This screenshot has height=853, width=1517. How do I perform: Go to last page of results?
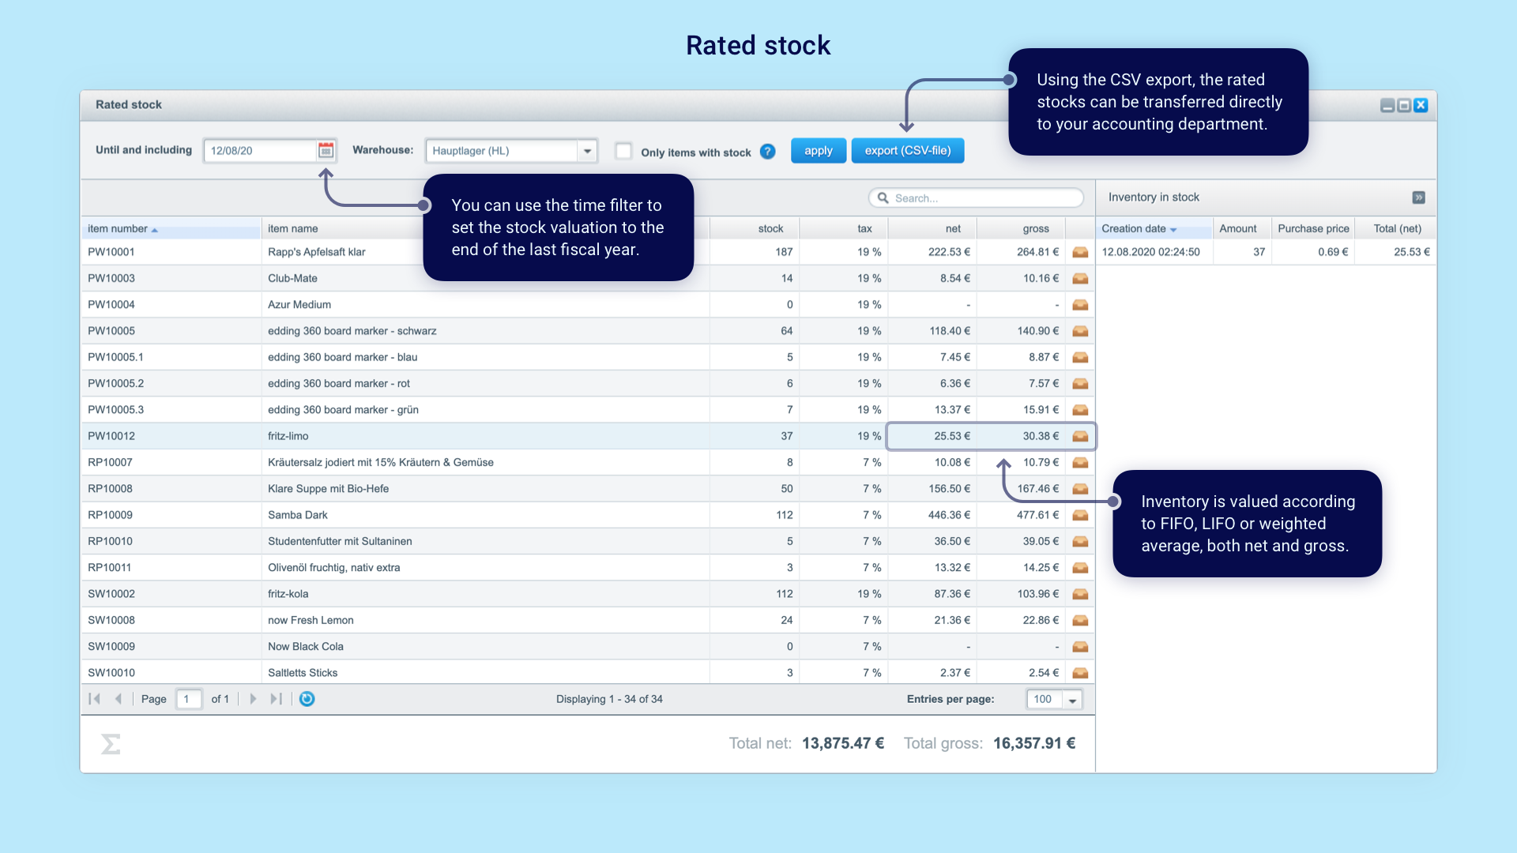pyautogui.click(x=276, y=699)
